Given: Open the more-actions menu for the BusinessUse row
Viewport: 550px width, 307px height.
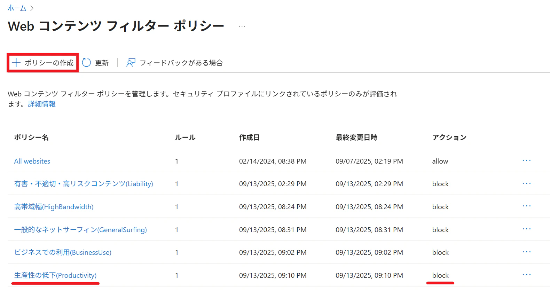Looking at the screenshot, I should (x=526, y=252).
